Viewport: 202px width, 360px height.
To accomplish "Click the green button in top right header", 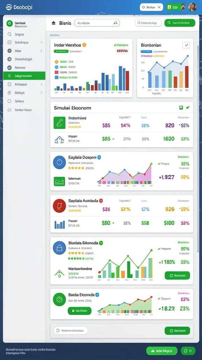I will [x=180, y=23].
